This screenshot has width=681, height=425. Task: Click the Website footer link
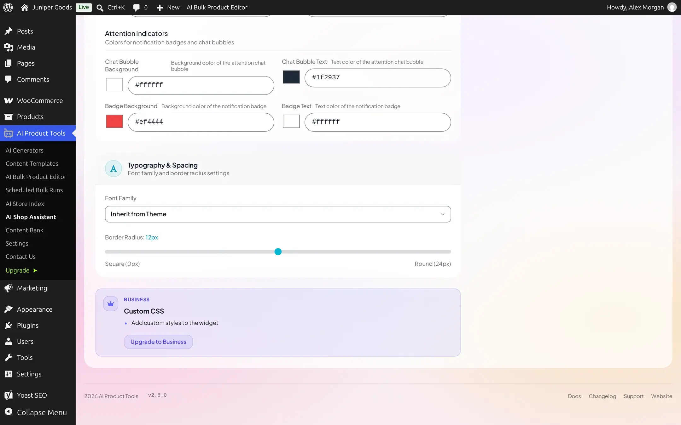point(661,396)
